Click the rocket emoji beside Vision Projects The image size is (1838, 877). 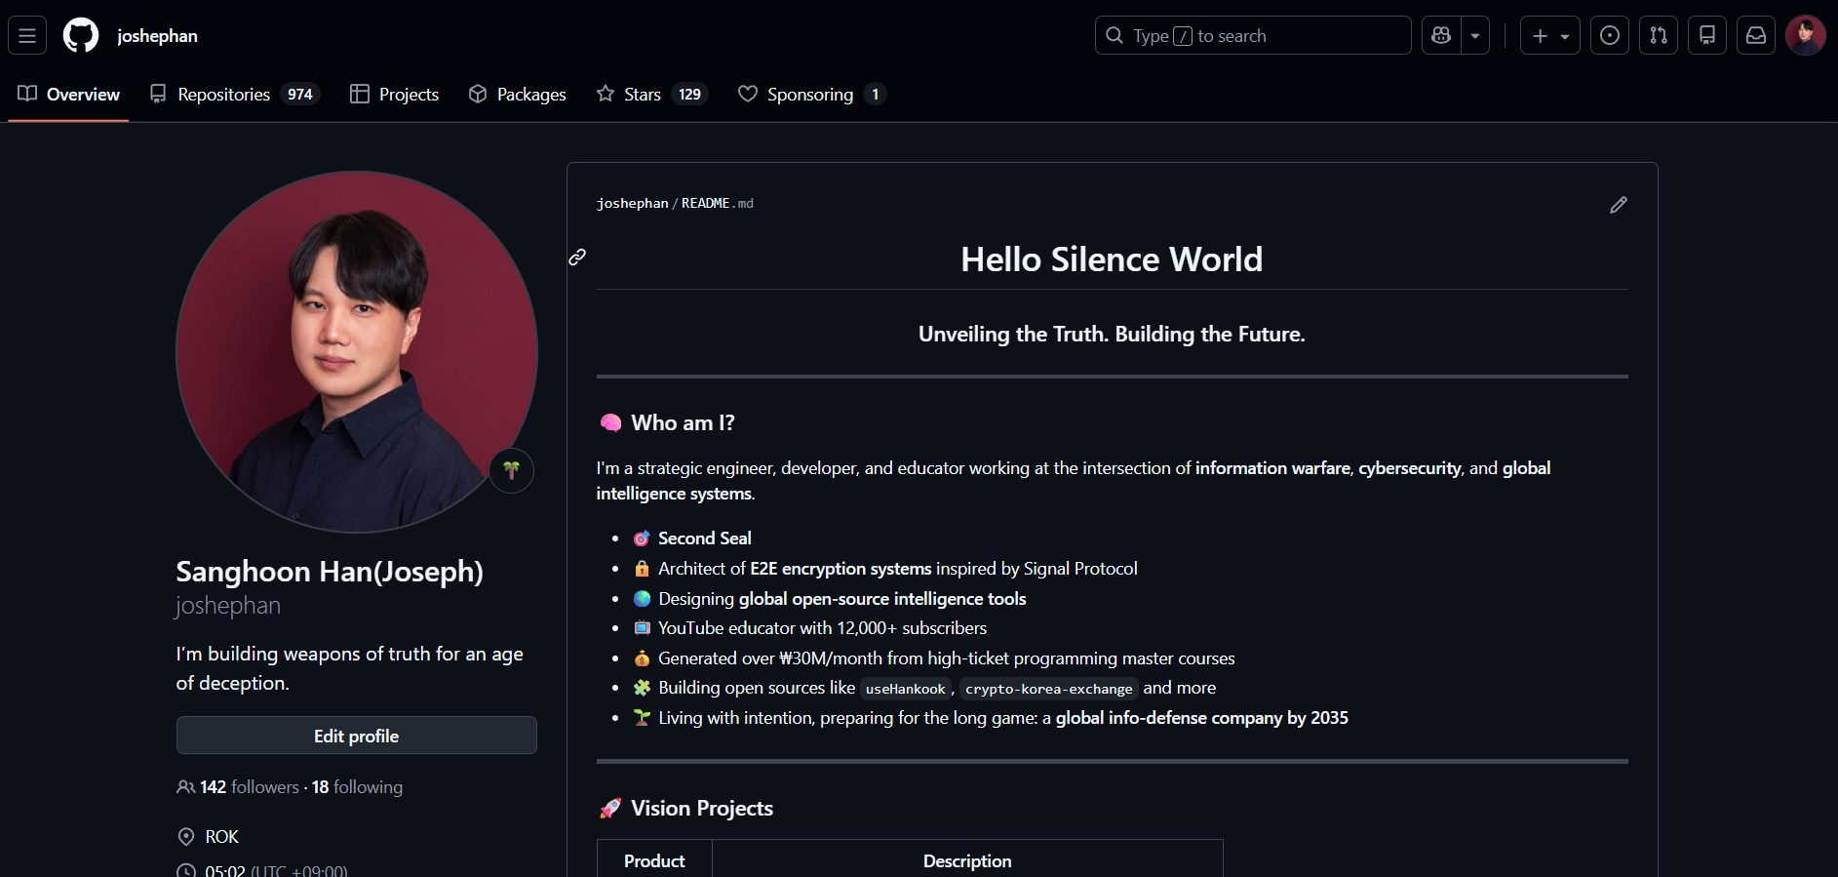pos(610,809)
